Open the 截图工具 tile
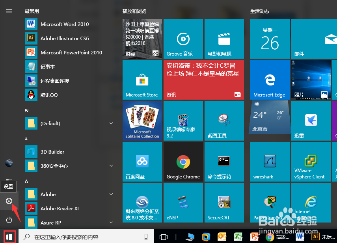The image size is (337, 243). [224, 121]
